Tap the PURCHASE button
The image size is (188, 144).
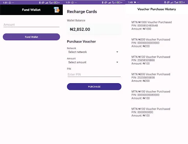(94, 87)
